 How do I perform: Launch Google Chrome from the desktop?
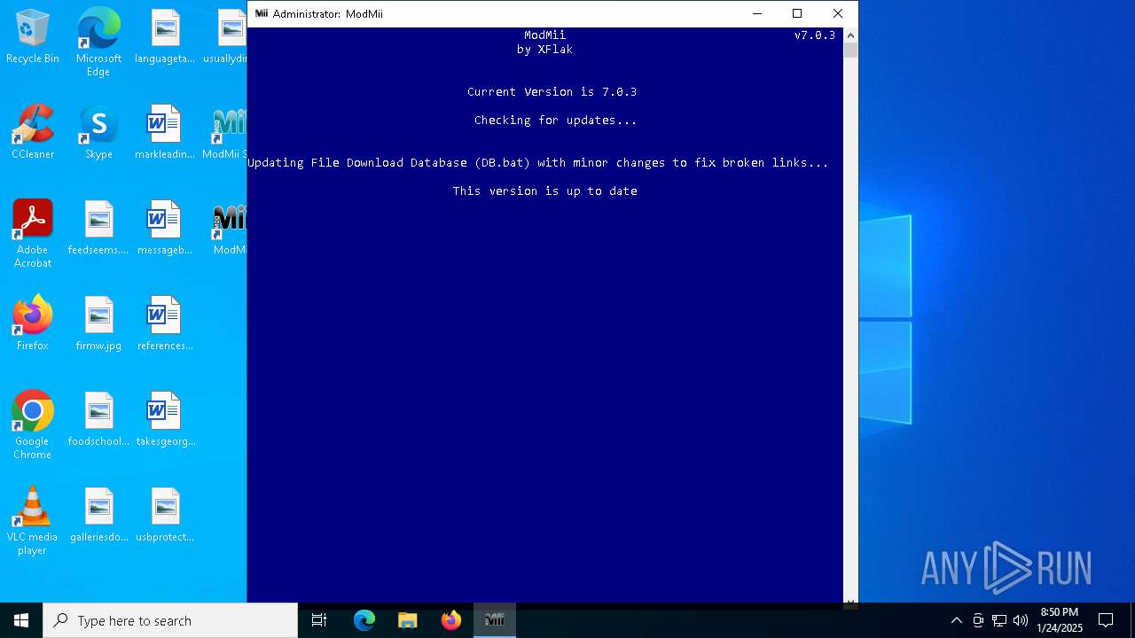33,425
